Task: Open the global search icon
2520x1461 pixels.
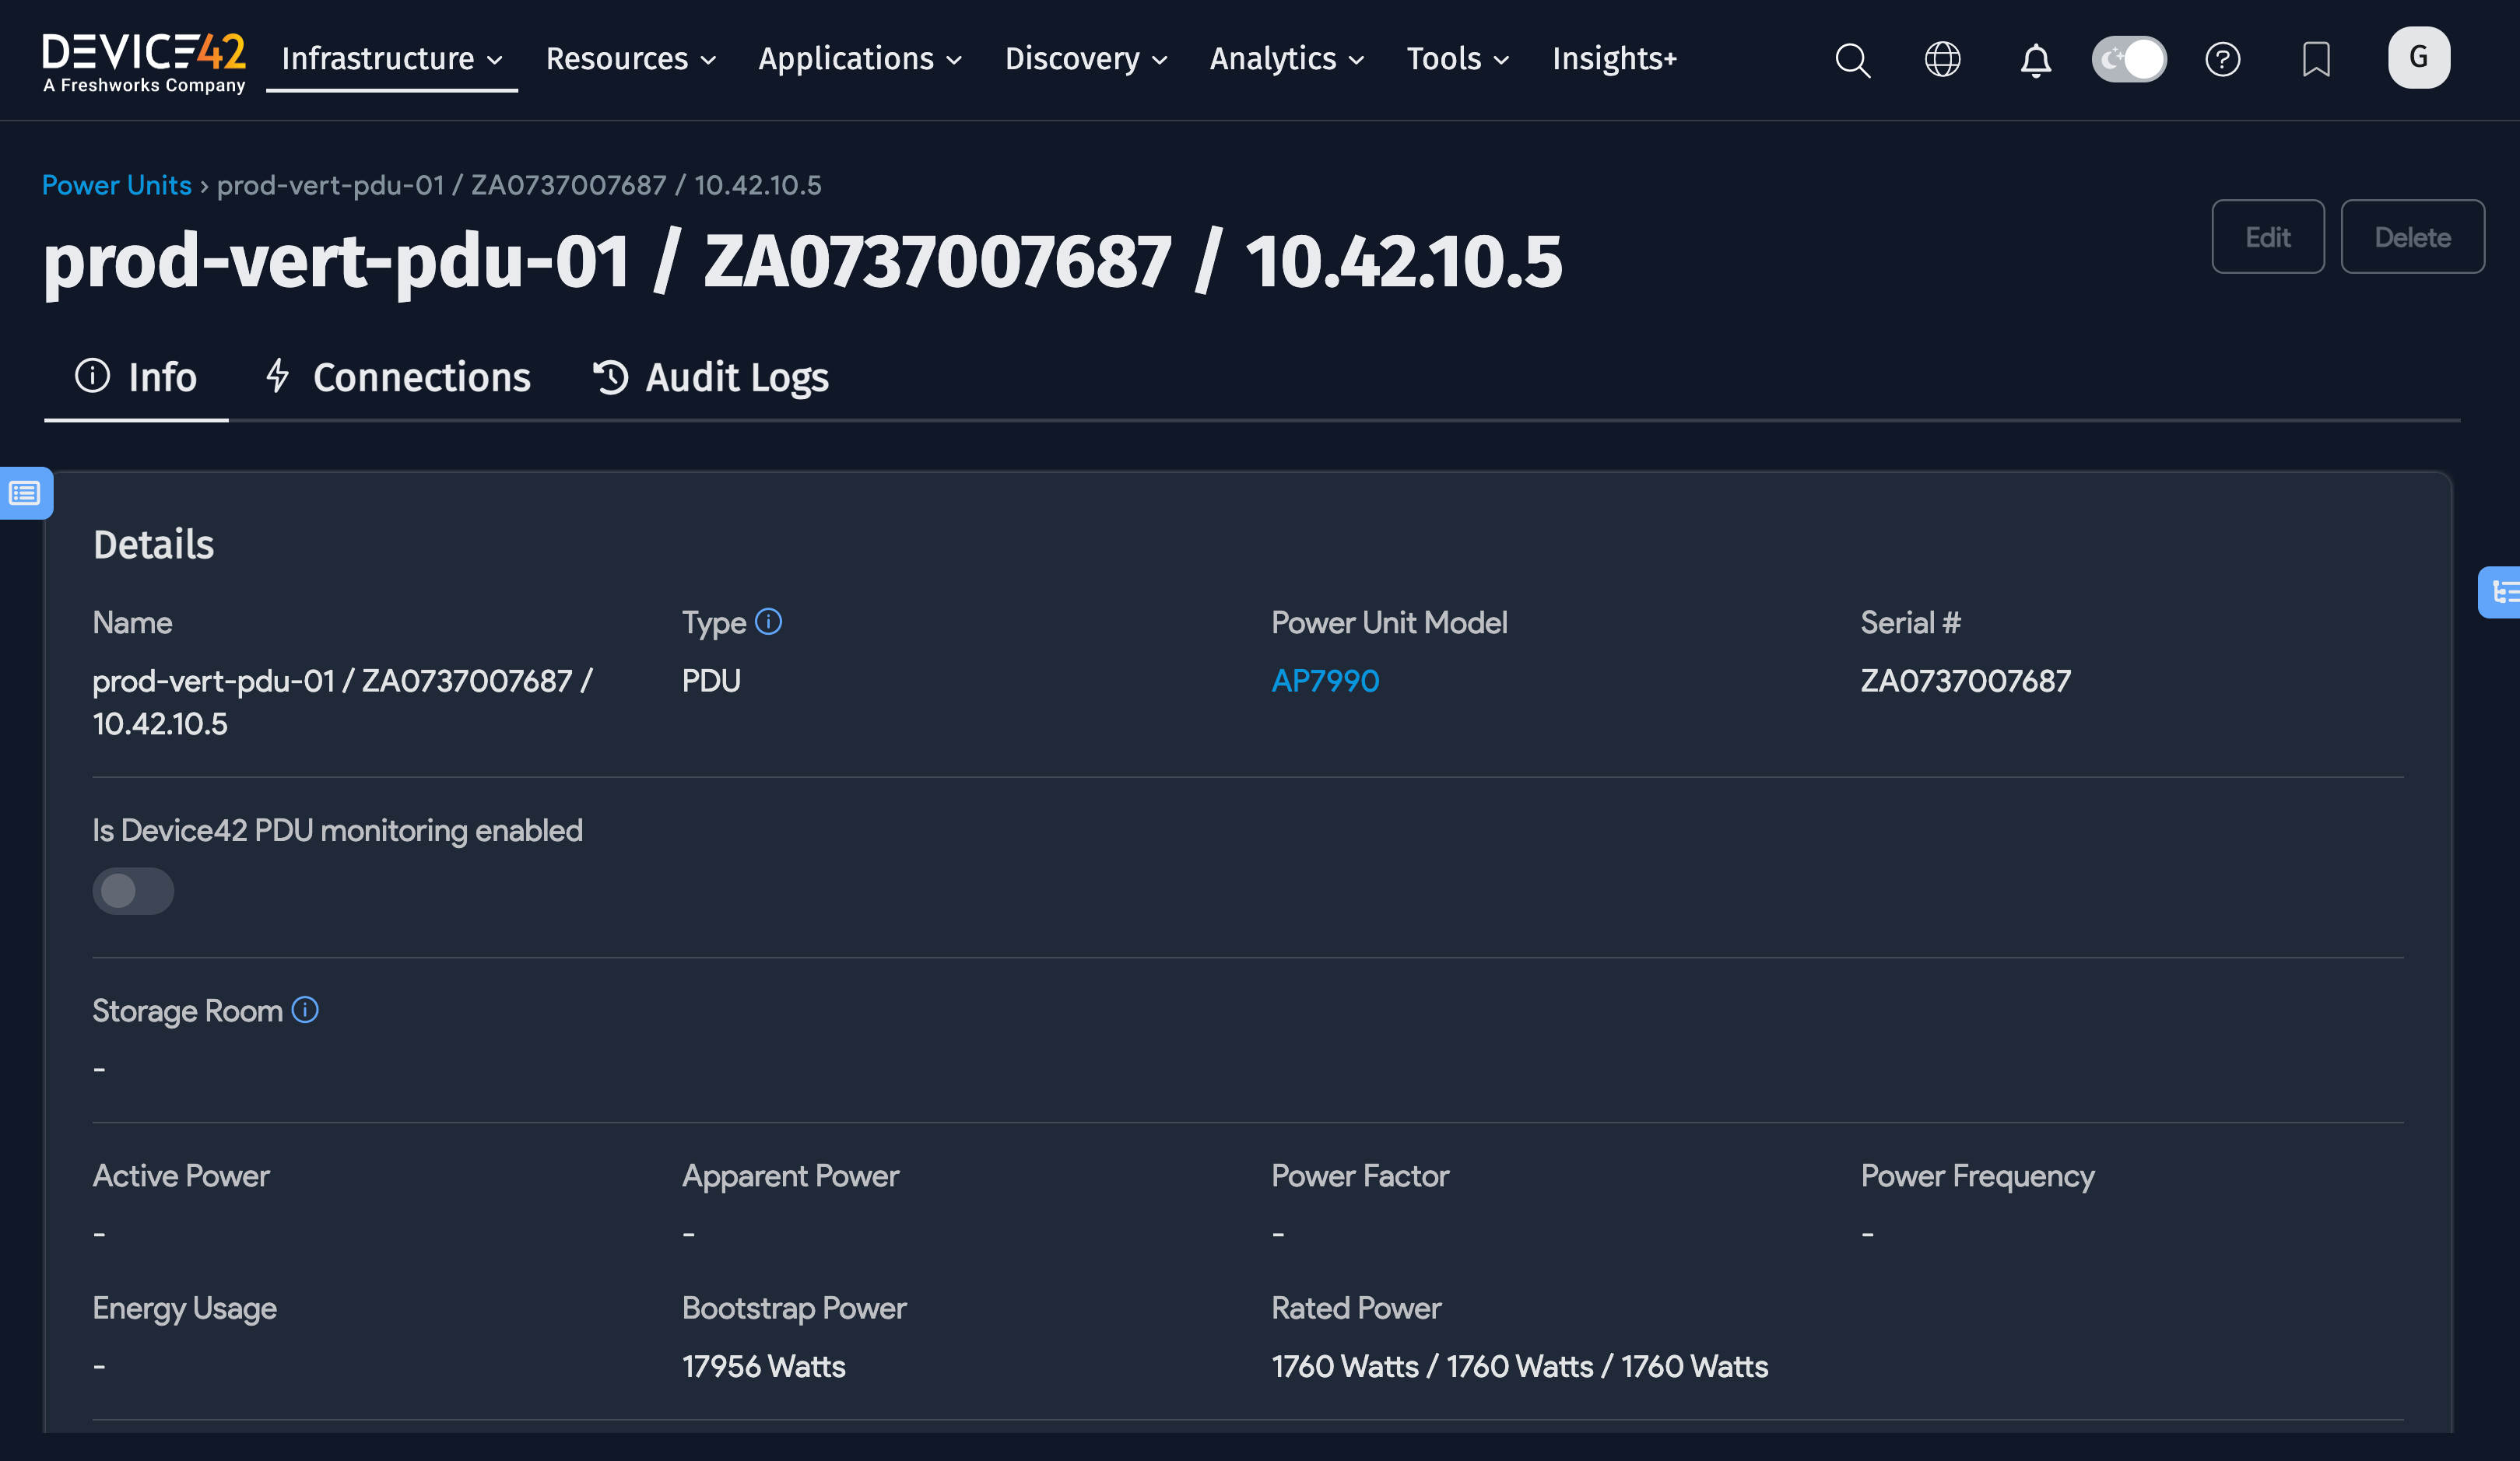Action: click(x=1852, y=60)
